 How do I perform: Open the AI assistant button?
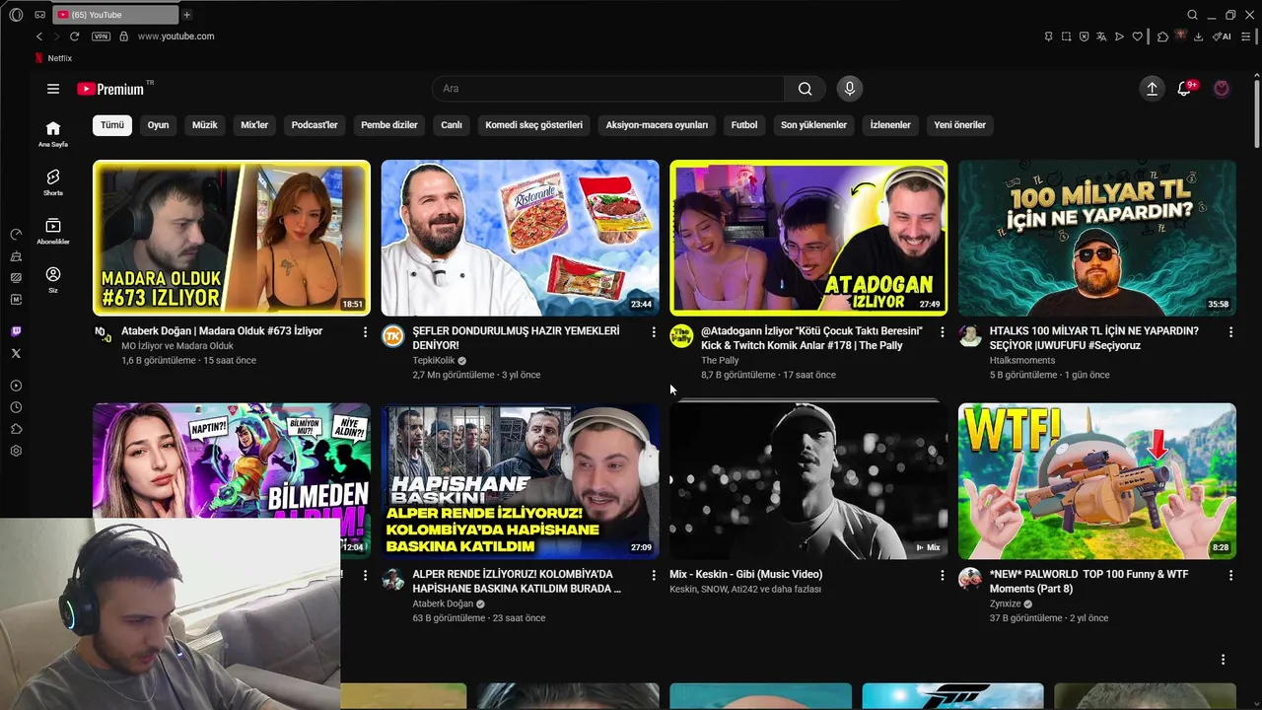coord(1223,36)
